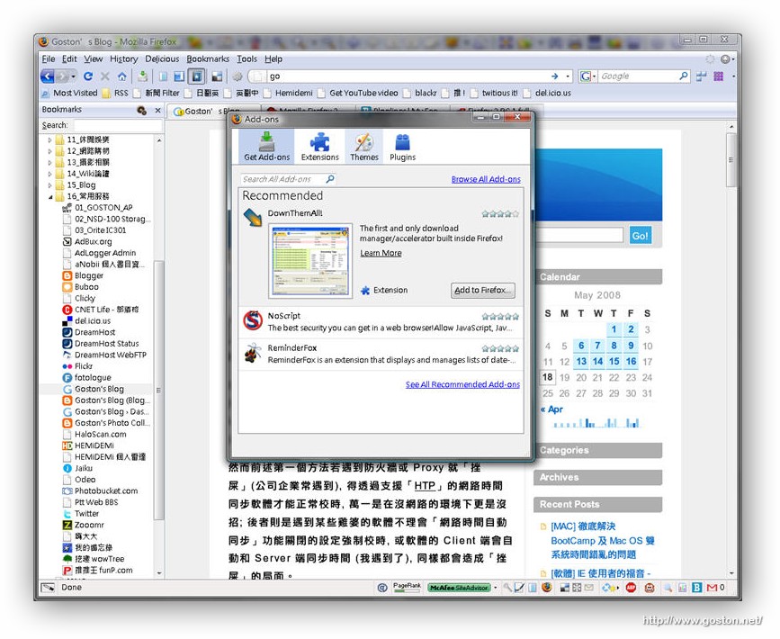
Task: Click the Go! button on the blog
Action: tap(640, 236)
